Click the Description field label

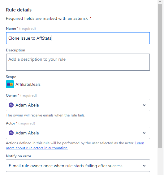[x=15, y=50]
